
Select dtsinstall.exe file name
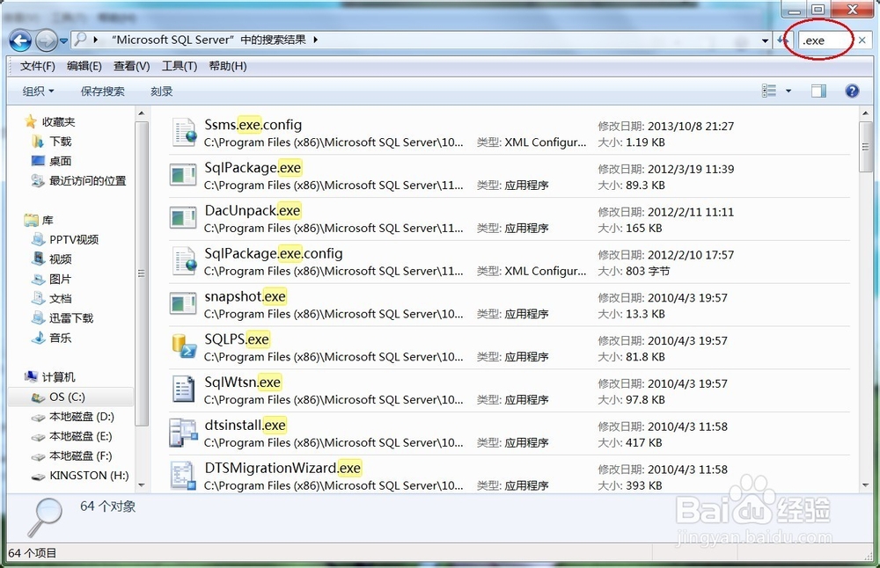coord(246,425)
